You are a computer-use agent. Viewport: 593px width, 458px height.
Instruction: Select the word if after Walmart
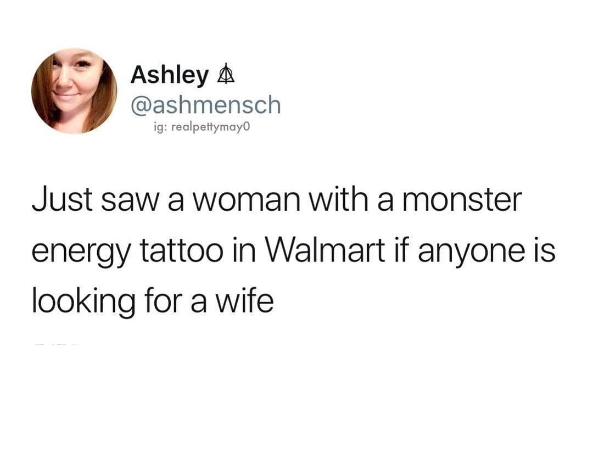[x=402, y=250]
